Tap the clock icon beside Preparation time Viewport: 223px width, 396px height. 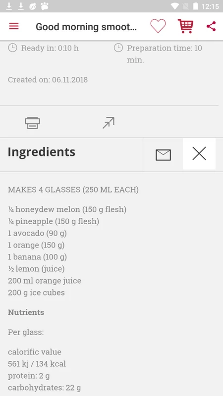coord(118,48)
